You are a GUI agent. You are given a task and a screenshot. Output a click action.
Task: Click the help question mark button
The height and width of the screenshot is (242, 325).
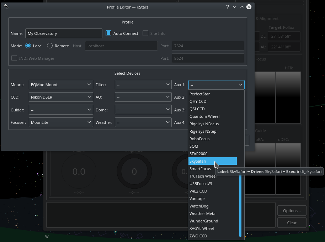click(x=227, y=7)
